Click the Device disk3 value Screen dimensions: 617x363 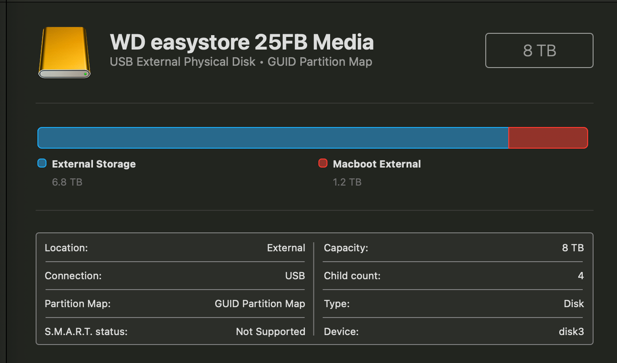click(x=571, y=331)
